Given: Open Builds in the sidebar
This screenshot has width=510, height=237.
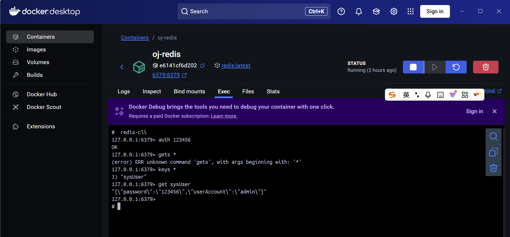Looking at the screenshot, I should tap(50, 75).
